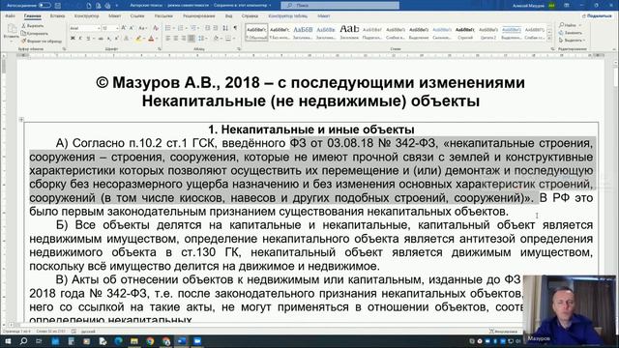This screenshot has height=348, width=619.
Task: Switch to the Рассылки ribbon tab
Action: pos(163,16)
